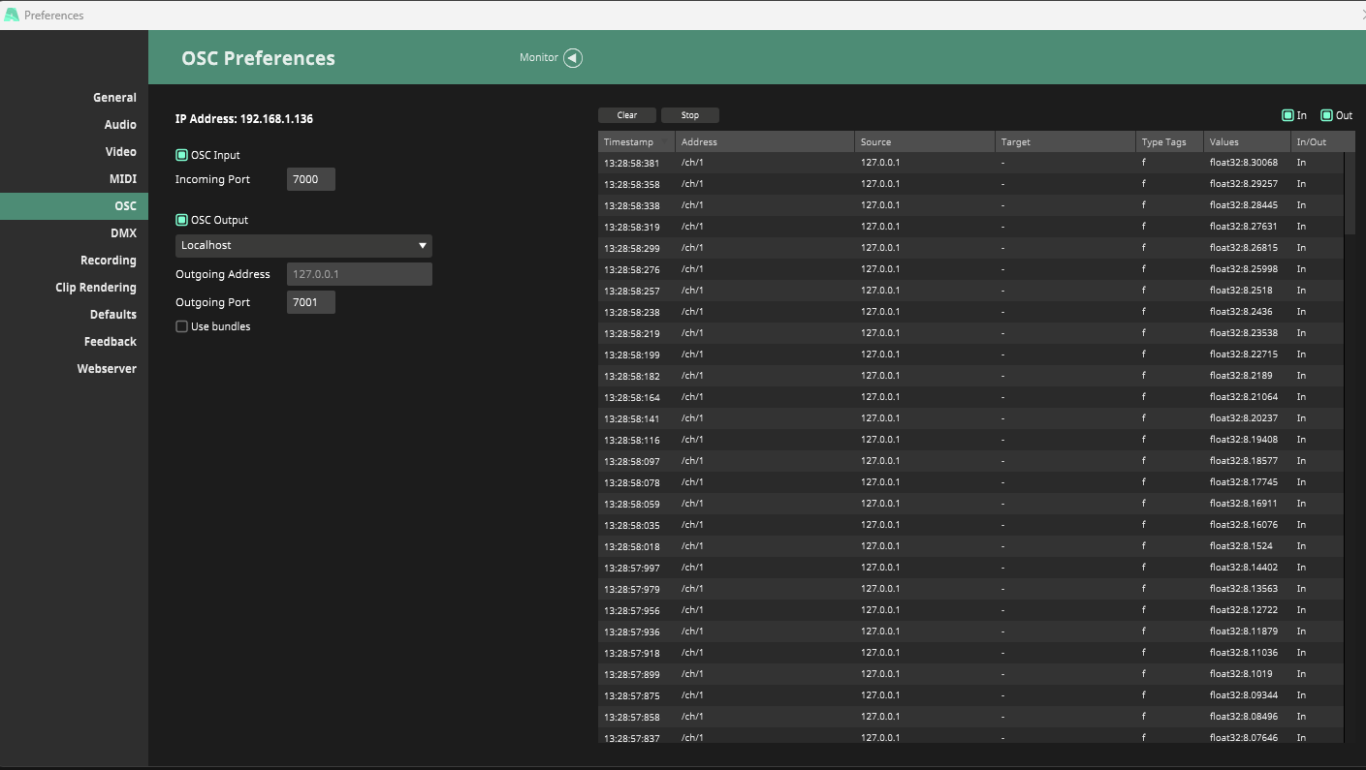Click the Incoming Port field
1366x770 pixels.
(311, 179)
